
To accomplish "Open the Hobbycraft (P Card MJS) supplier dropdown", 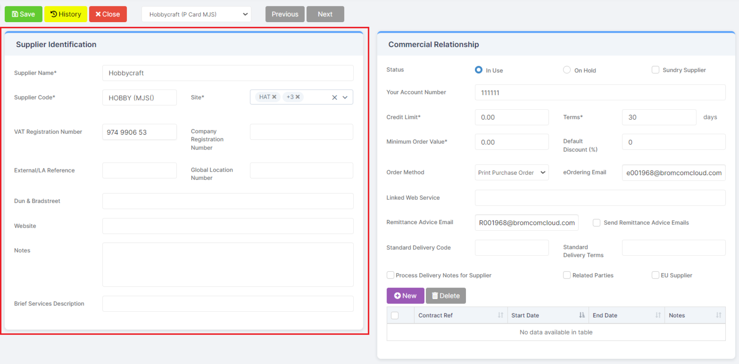I will [196, 14].
